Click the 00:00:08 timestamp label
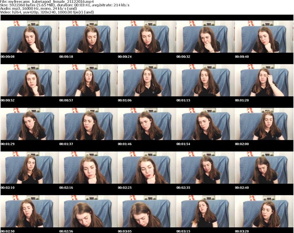 [x=8, y=57]
